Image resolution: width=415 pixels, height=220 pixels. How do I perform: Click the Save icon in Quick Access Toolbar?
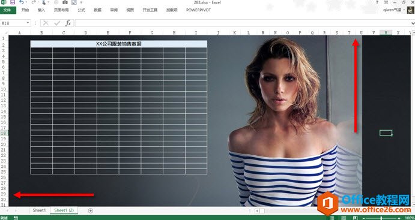(x=13, y=2)
